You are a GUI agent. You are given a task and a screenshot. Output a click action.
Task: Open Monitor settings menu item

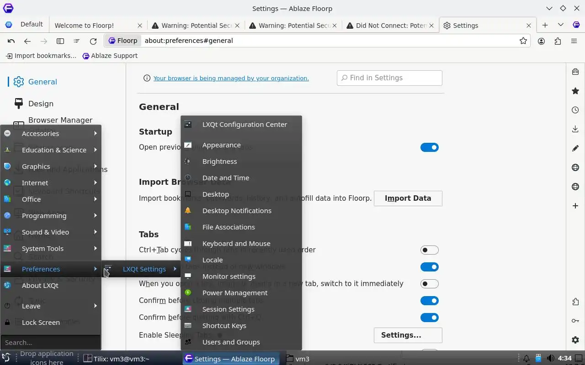click(241, 276)
